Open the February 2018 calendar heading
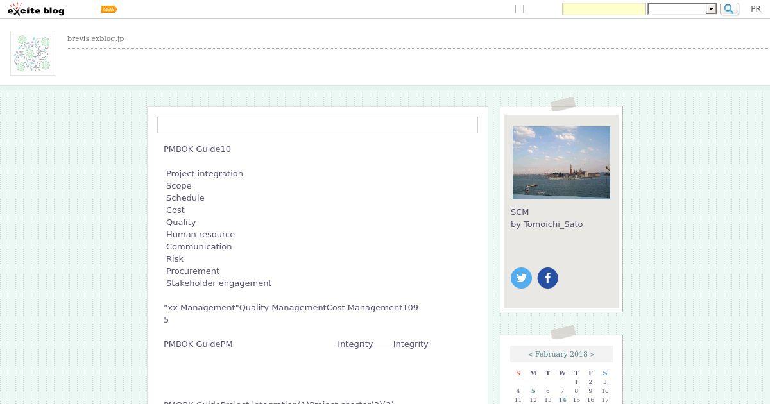This screenshot has height=404, width=770. click(561, 354)
